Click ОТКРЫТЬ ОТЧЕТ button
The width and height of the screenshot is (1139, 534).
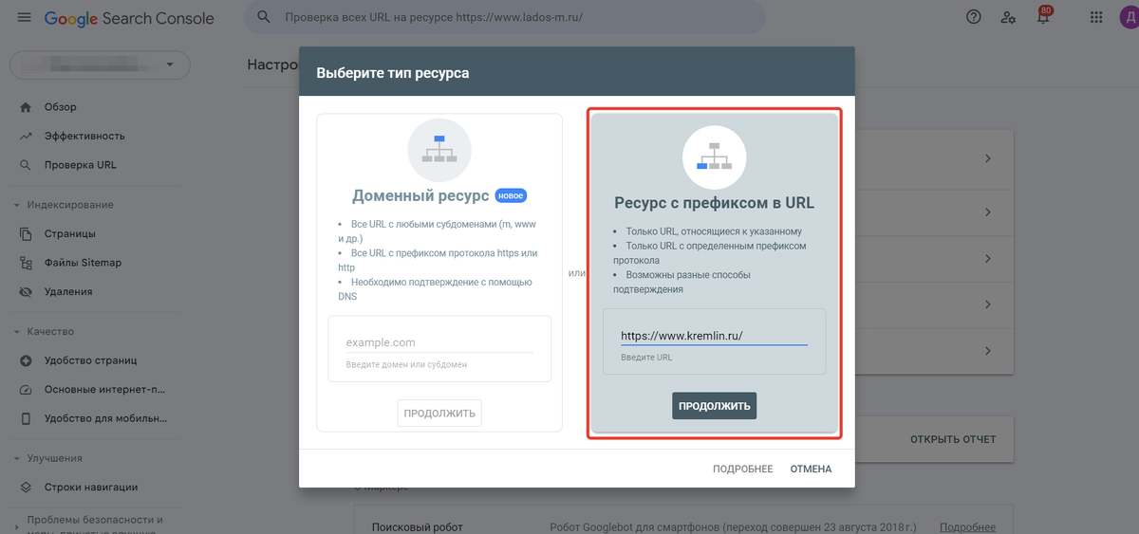pyautogui.click(x=953, y=439)
